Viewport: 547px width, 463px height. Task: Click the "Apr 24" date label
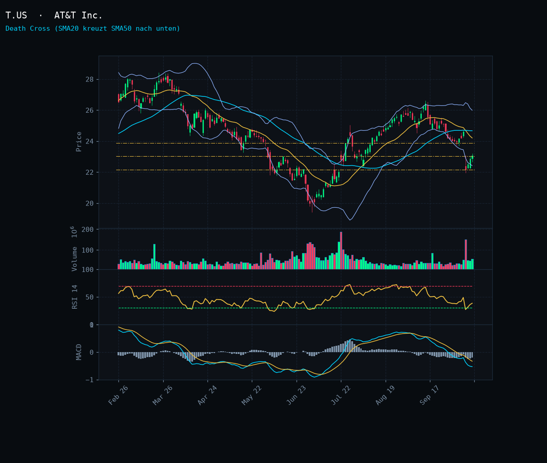207,395
